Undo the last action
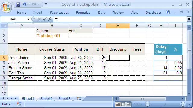 24,4
